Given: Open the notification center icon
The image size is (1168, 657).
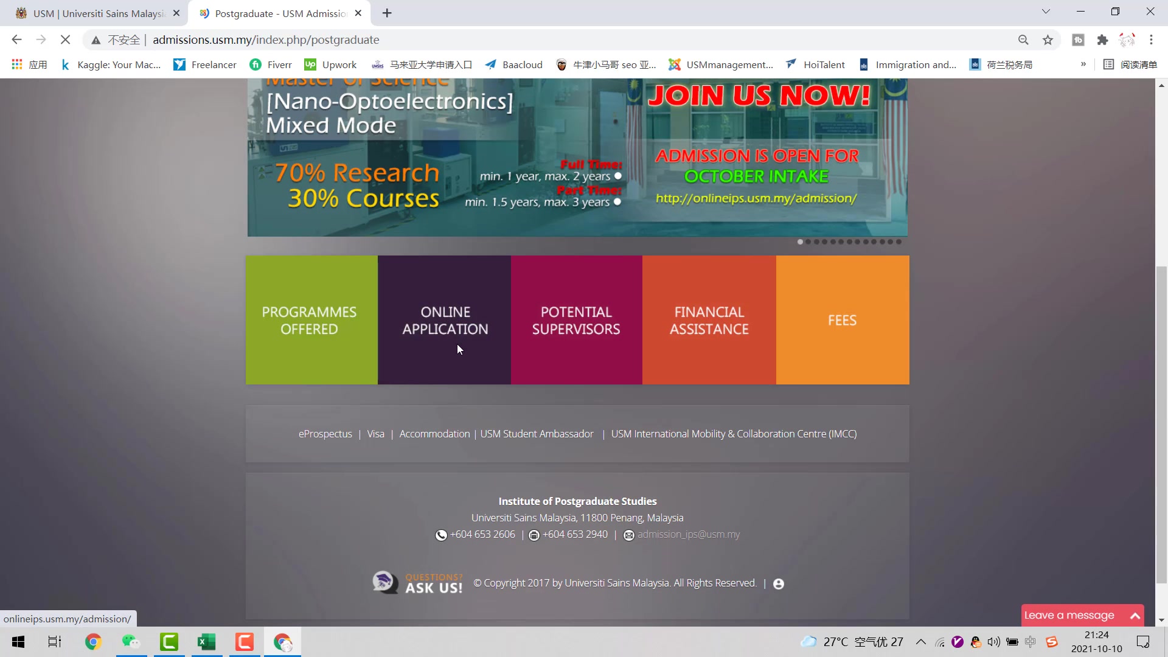Looking at the screenshot, I should point(1143,642).
